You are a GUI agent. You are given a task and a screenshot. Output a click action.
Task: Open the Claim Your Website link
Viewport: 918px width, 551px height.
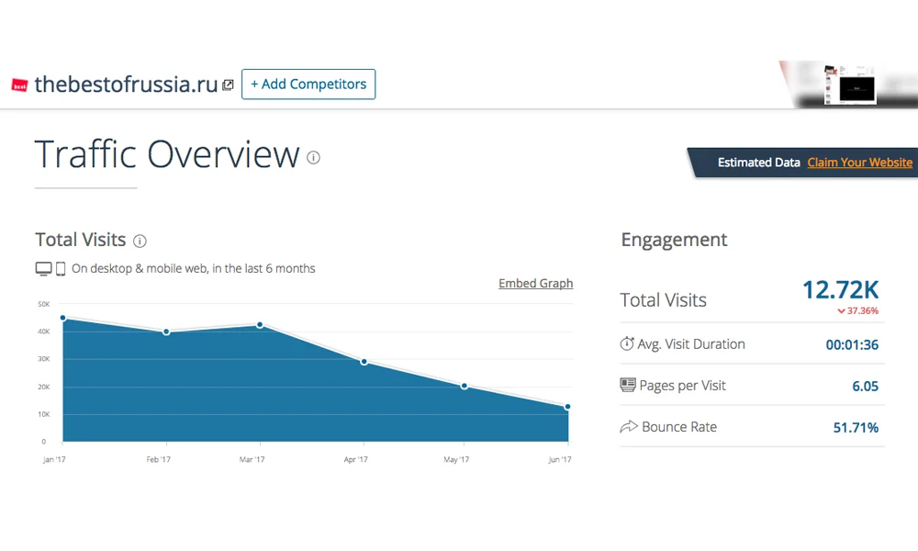click(859, 163)
